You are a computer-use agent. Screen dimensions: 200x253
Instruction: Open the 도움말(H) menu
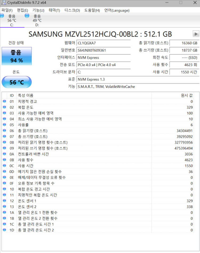[x=92, y=10]
